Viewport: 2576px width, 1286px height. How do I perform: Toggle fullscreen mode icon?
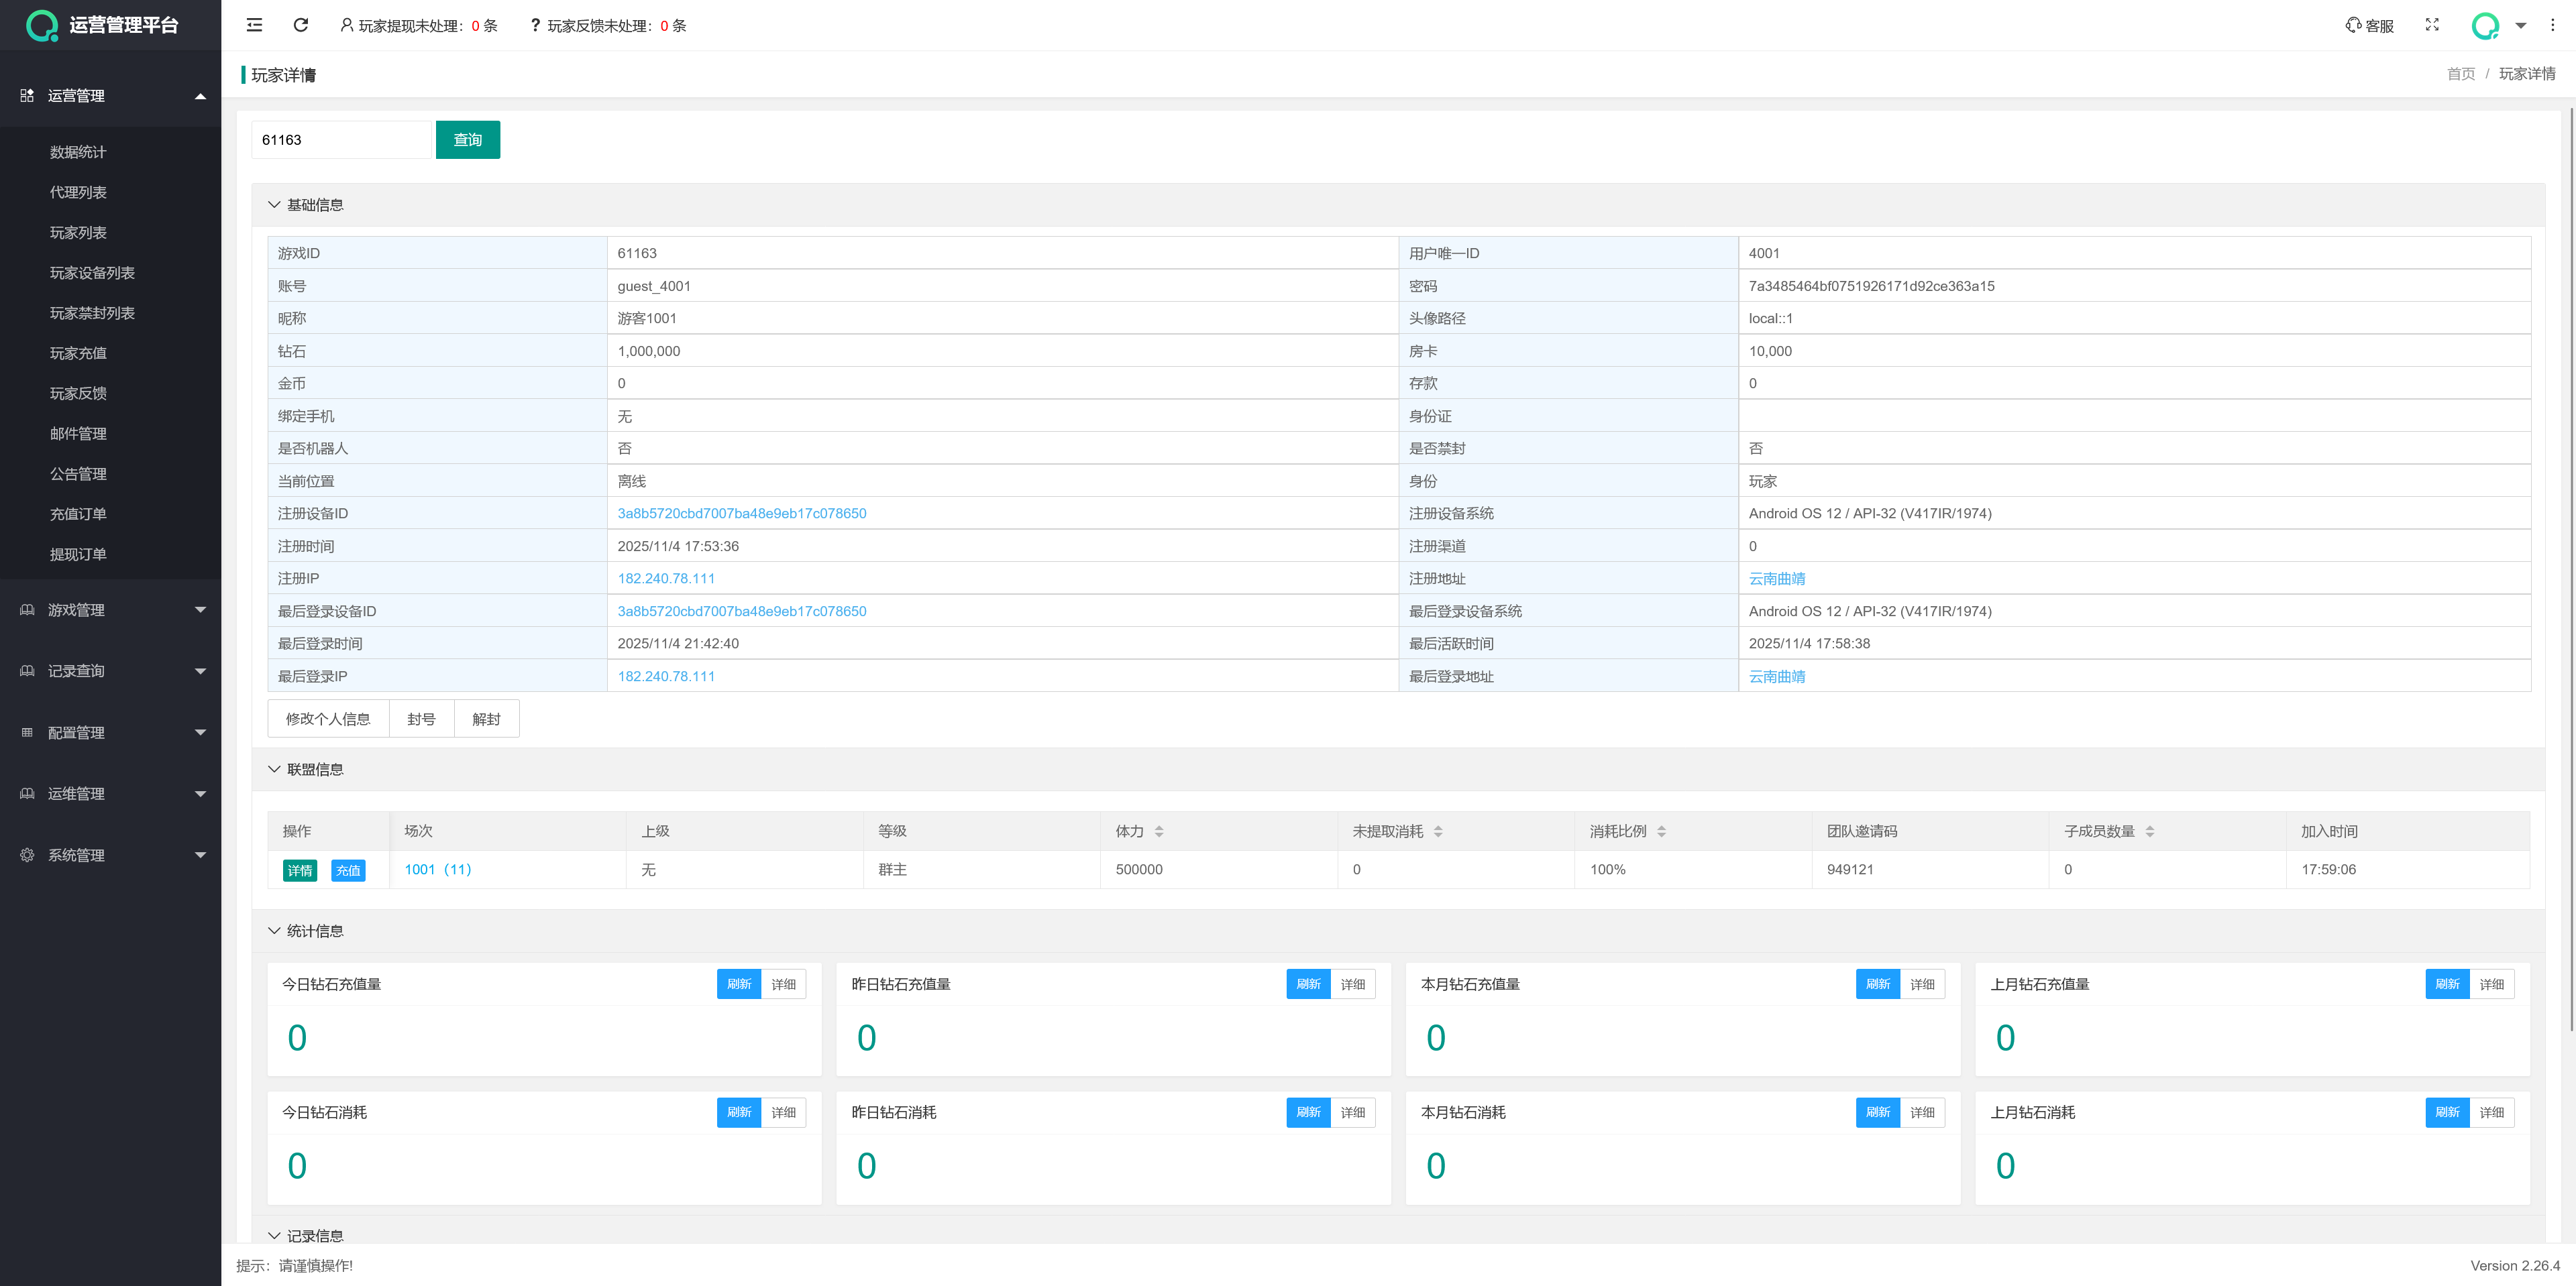point(2432,25)
